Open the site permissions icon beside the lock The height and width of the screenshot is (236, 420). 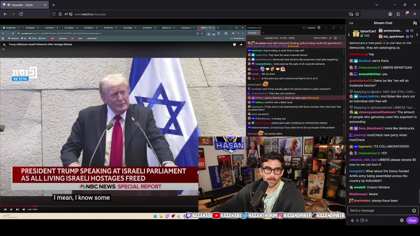click(66, 14)
